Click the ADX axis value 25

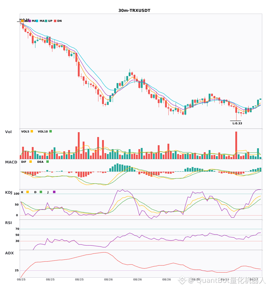click(17, 270)
